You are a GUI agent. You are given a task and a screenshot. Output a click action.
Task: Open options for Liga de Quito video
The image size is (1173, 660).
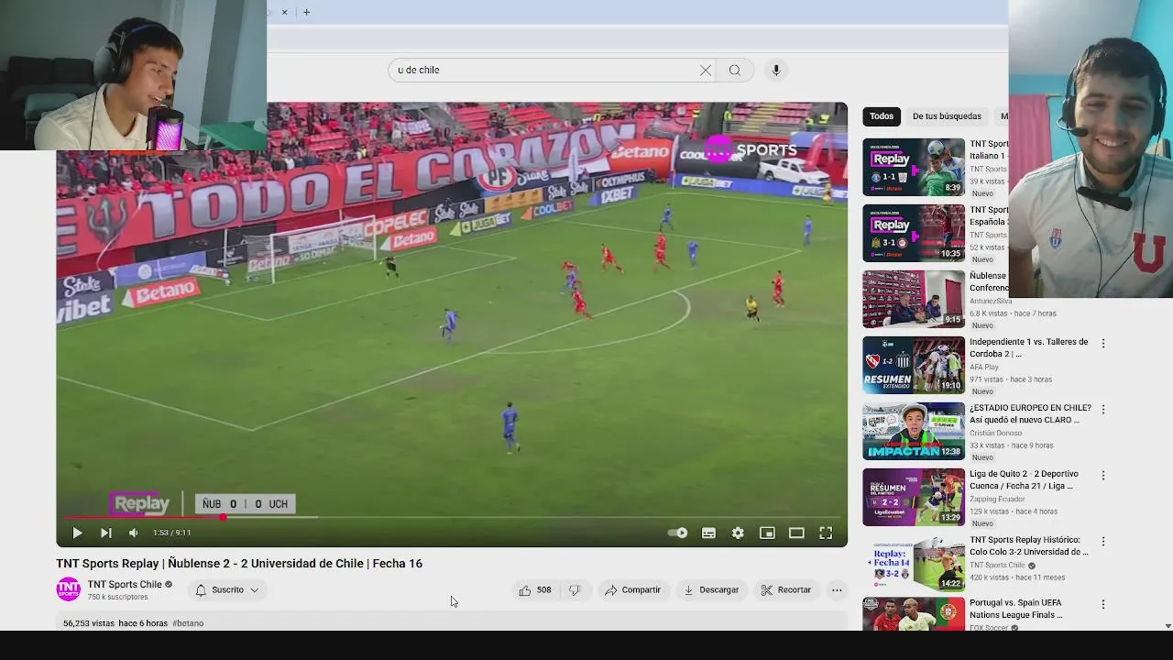1103,475
